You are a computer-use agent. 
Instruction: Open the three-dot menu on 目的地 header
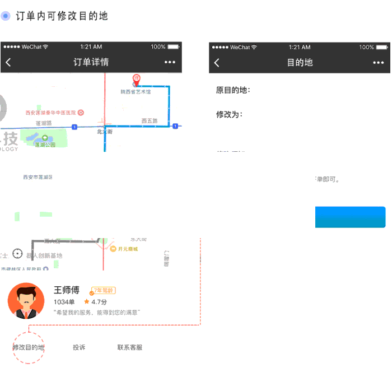pos(378,63)
